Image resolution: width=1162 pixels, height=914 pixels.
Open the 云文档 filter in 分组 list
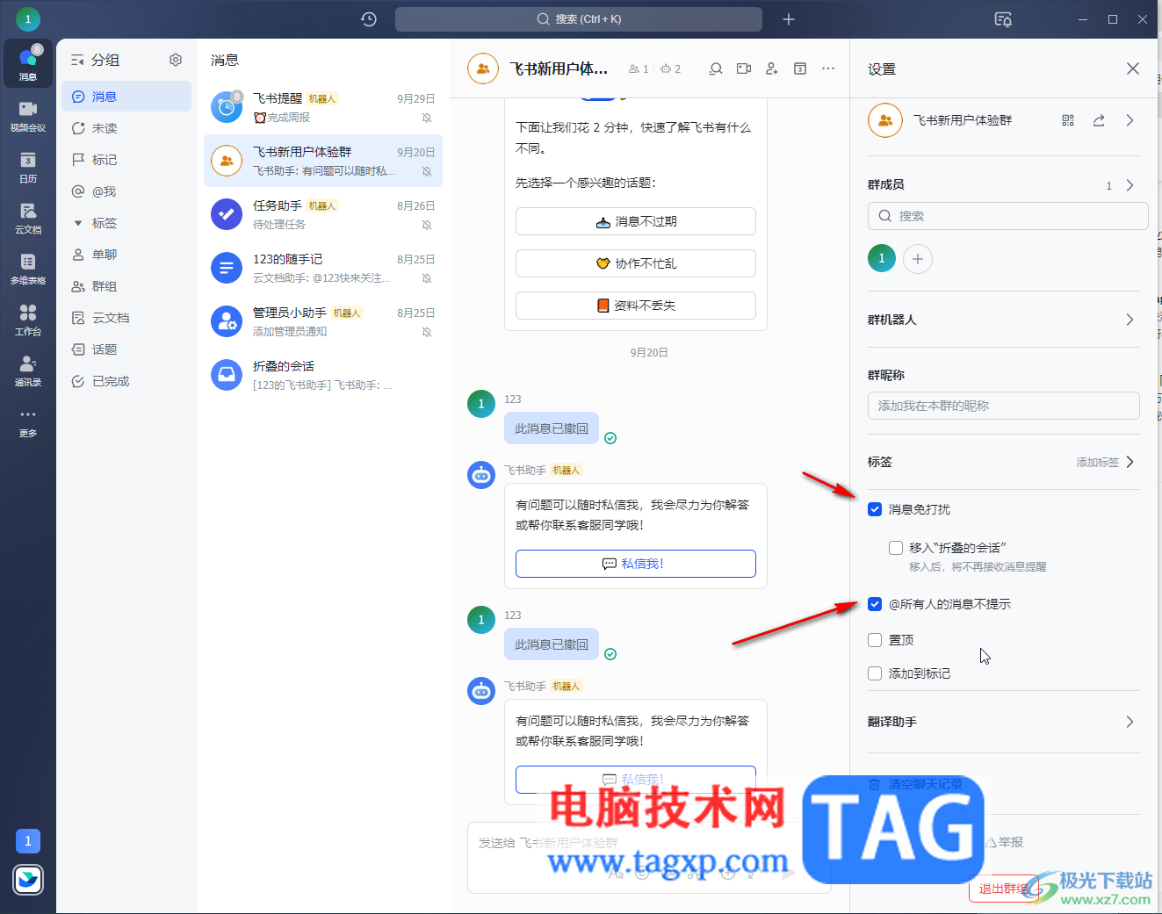[126, 318]
